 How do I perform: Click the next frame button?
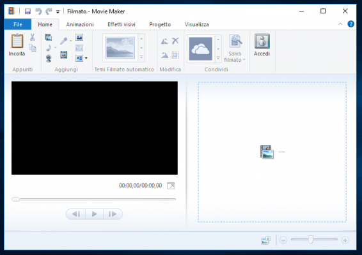(113, 214)
